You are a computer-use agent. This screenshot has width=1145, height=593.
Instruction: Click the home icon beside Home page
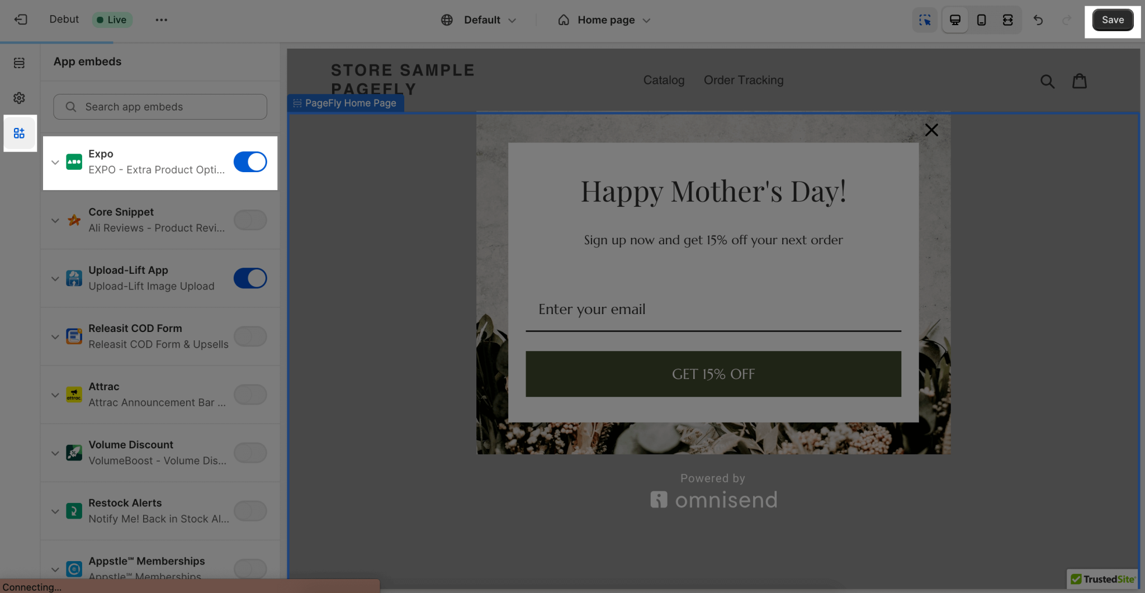pos(564,20)
